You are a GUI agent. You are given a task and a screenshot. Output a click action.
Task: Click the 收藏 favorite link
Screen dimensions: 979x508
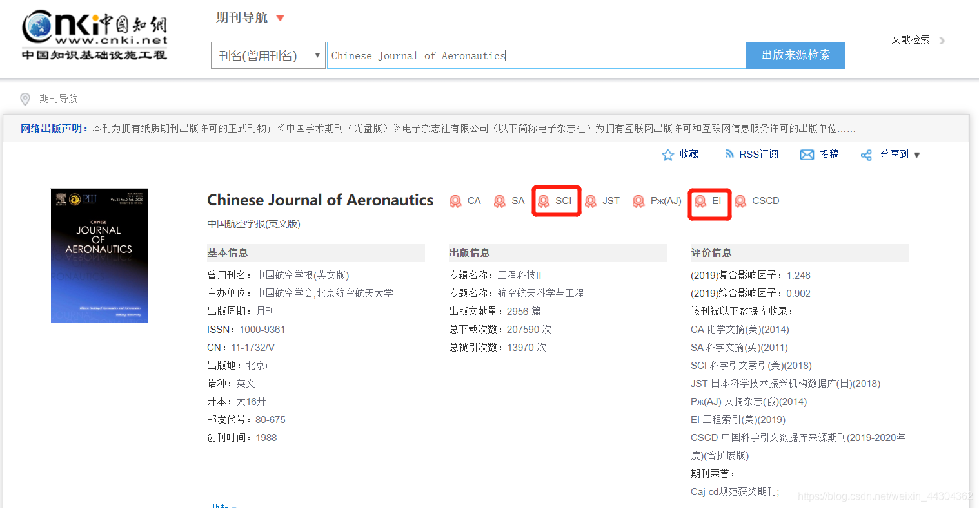[x=689, y=155]
